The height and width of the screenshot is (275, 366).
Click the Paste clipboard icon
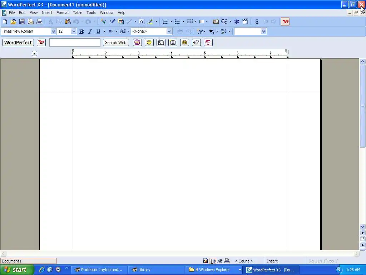(68, 22)
